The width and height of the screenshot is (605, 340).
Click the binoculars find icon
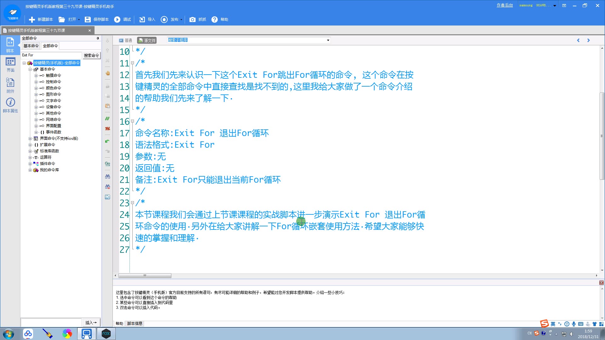coord(107,177)
